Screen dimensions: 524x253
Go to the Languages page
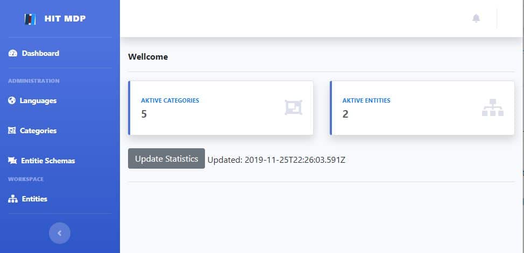coord(32,100)
